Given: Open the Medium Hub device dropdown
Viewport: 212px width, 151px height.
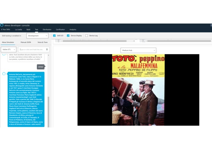Looking at the screenshot, I should pos(138,50).
